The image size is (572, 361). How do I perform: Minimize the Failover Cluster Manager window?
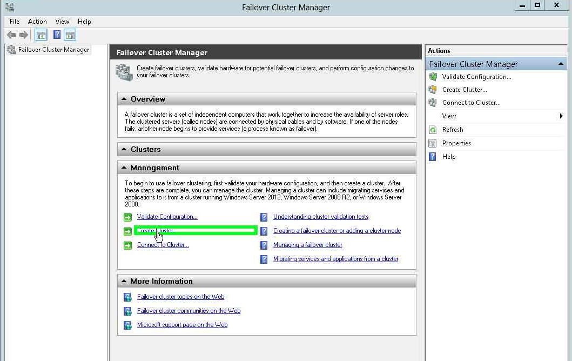[x=522, y=5]
